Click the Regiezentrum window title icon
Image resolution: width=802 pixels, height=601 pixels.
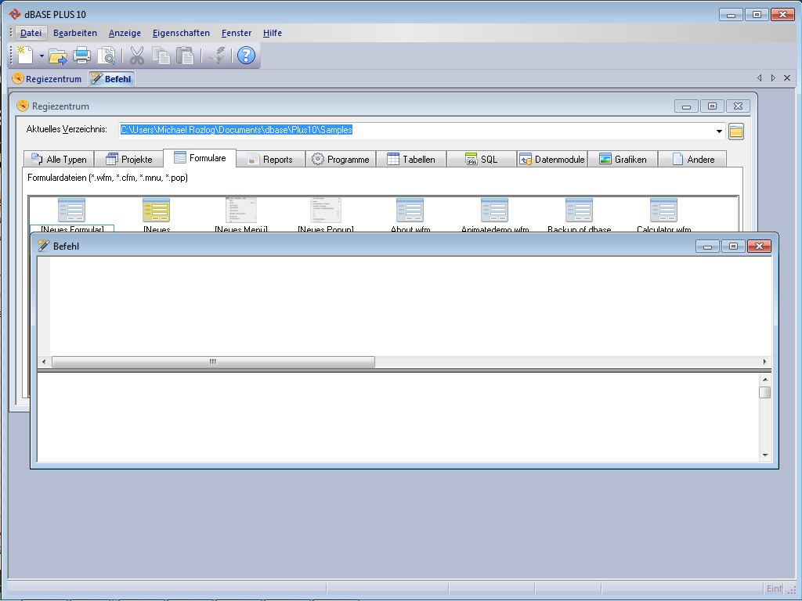(x=23, y=106)
